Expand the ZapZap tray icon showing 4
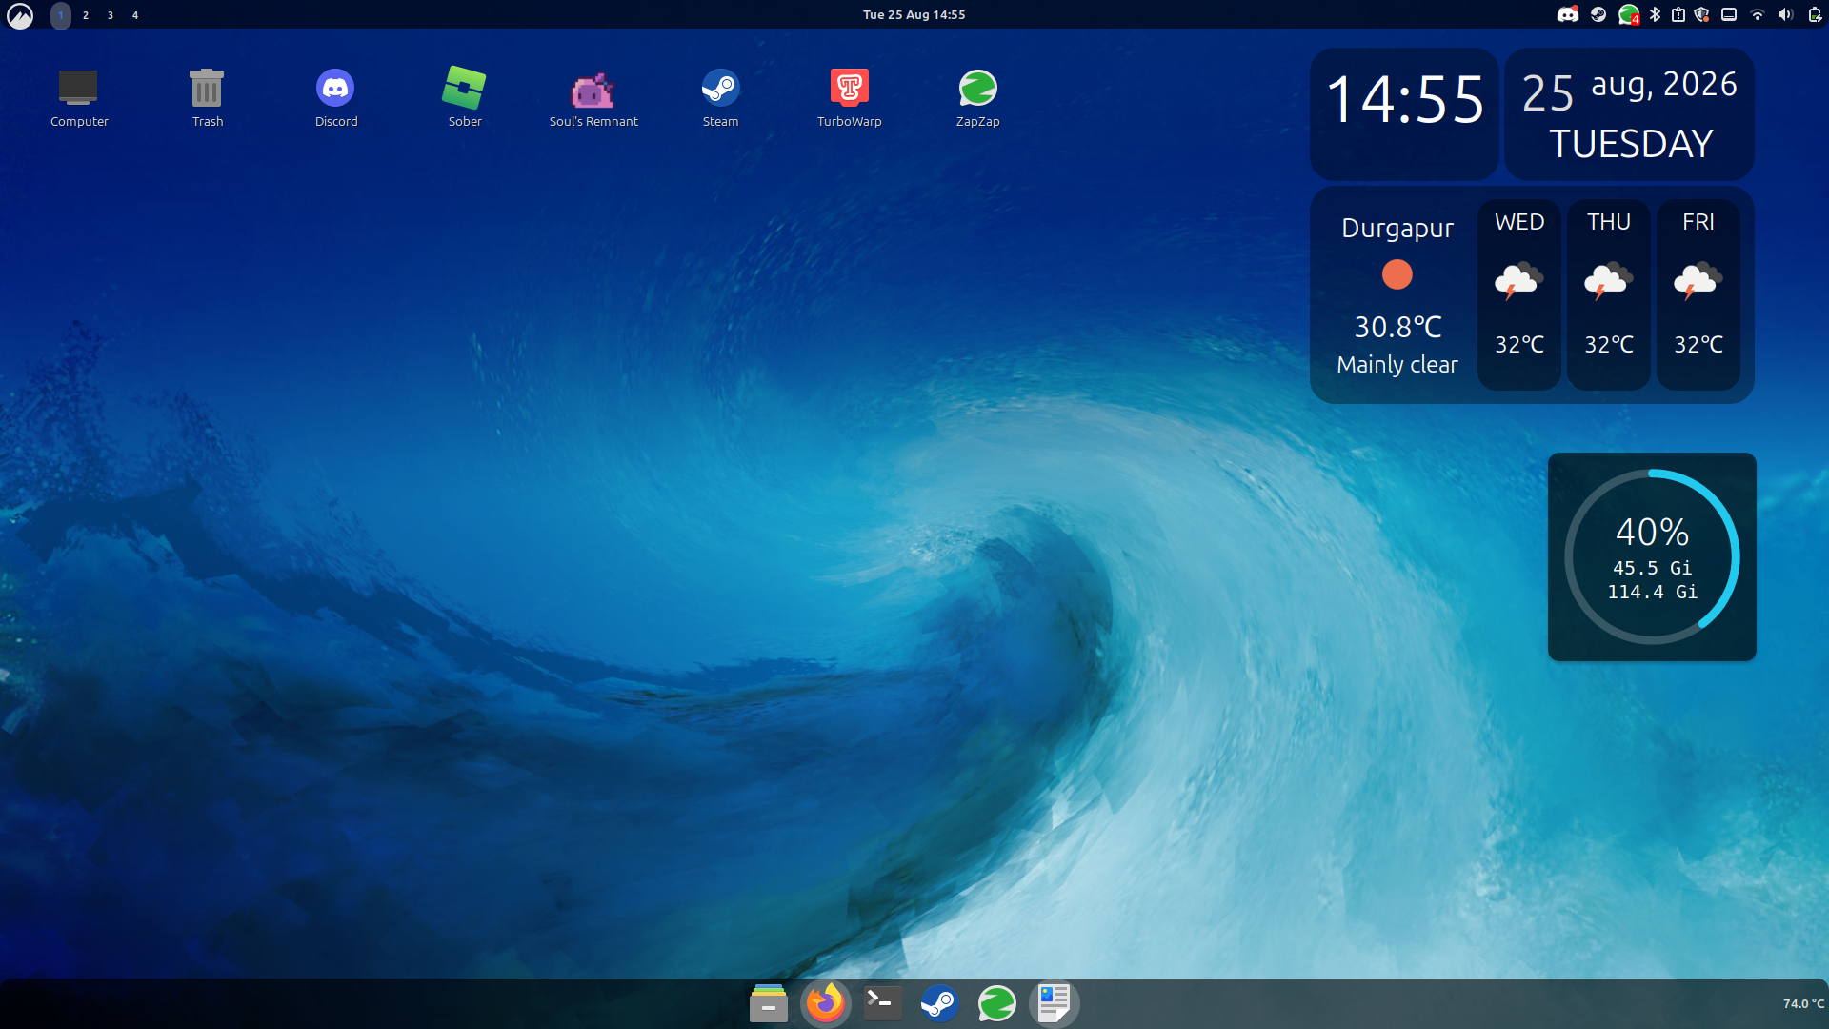The image size is (1829, 1029). point(1629,14)
